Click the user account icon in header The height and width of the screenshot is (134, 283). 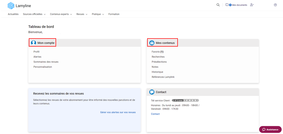point(252,5)
